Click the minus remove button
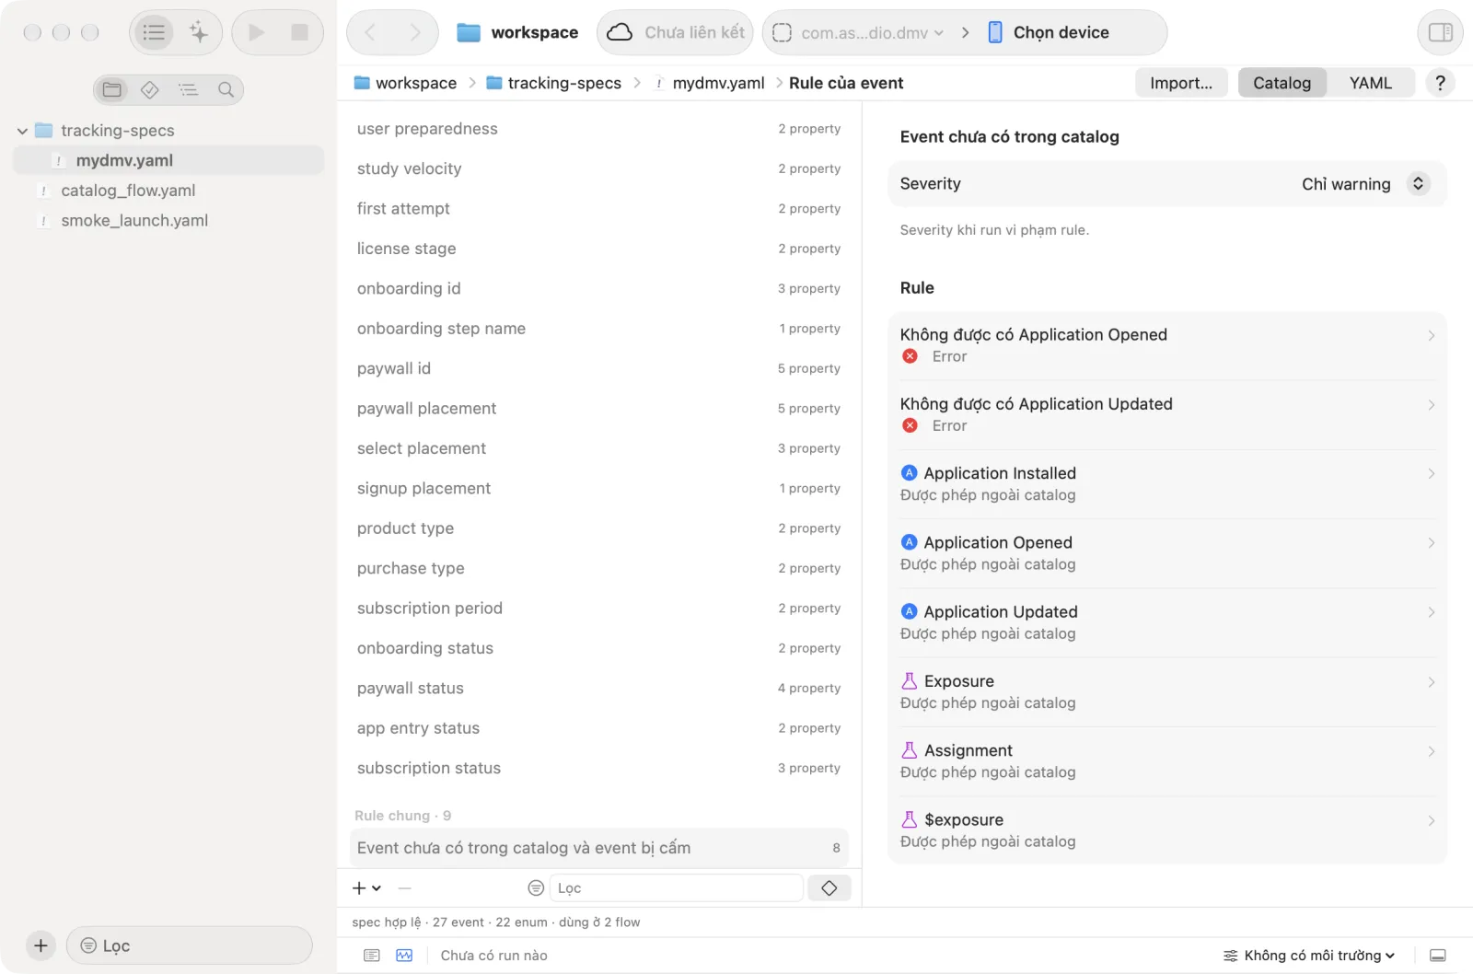 pyautogui.click(x=404, y=888)
